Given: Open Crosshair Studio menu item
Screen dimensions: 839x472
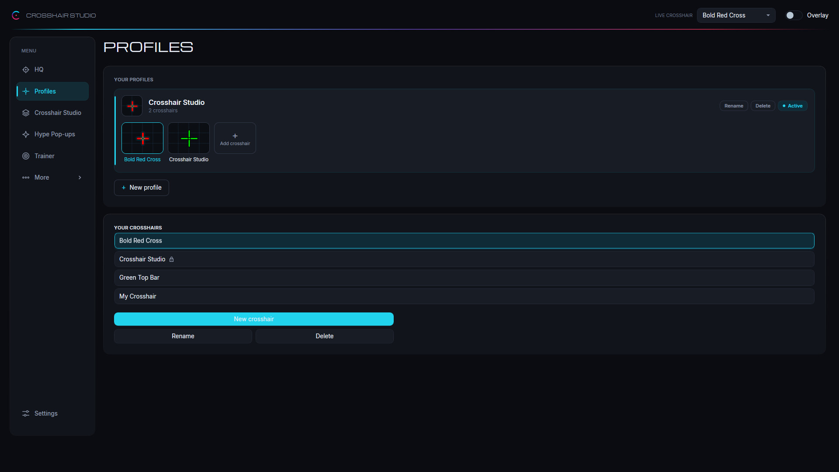Looking at the screenshot, I should [52, 113].
